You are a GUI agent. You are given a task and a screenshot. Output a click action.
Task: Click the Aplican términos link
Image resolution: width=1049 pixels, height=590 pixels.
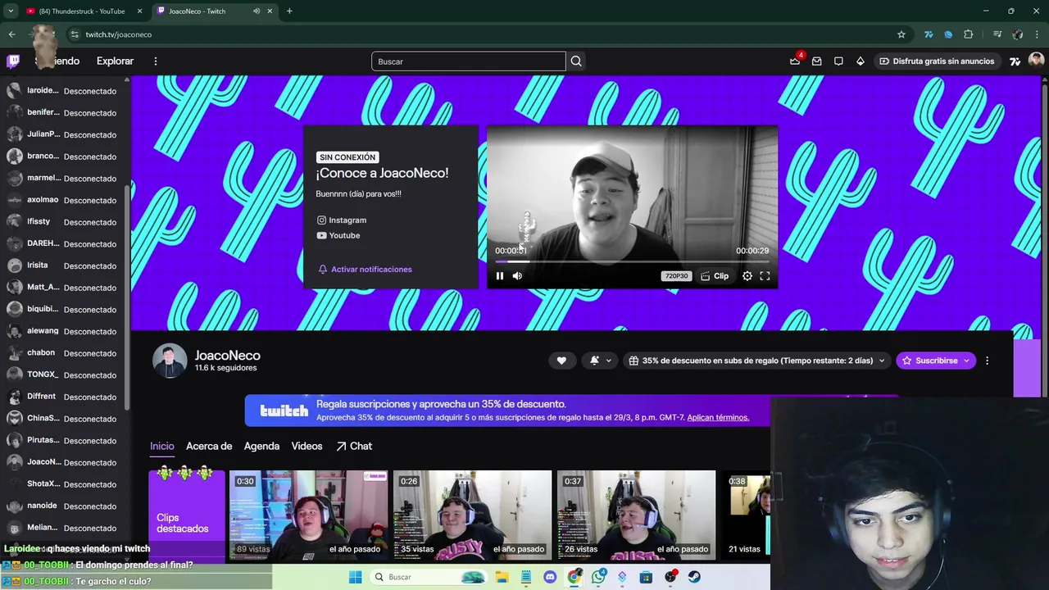[718, 418]
